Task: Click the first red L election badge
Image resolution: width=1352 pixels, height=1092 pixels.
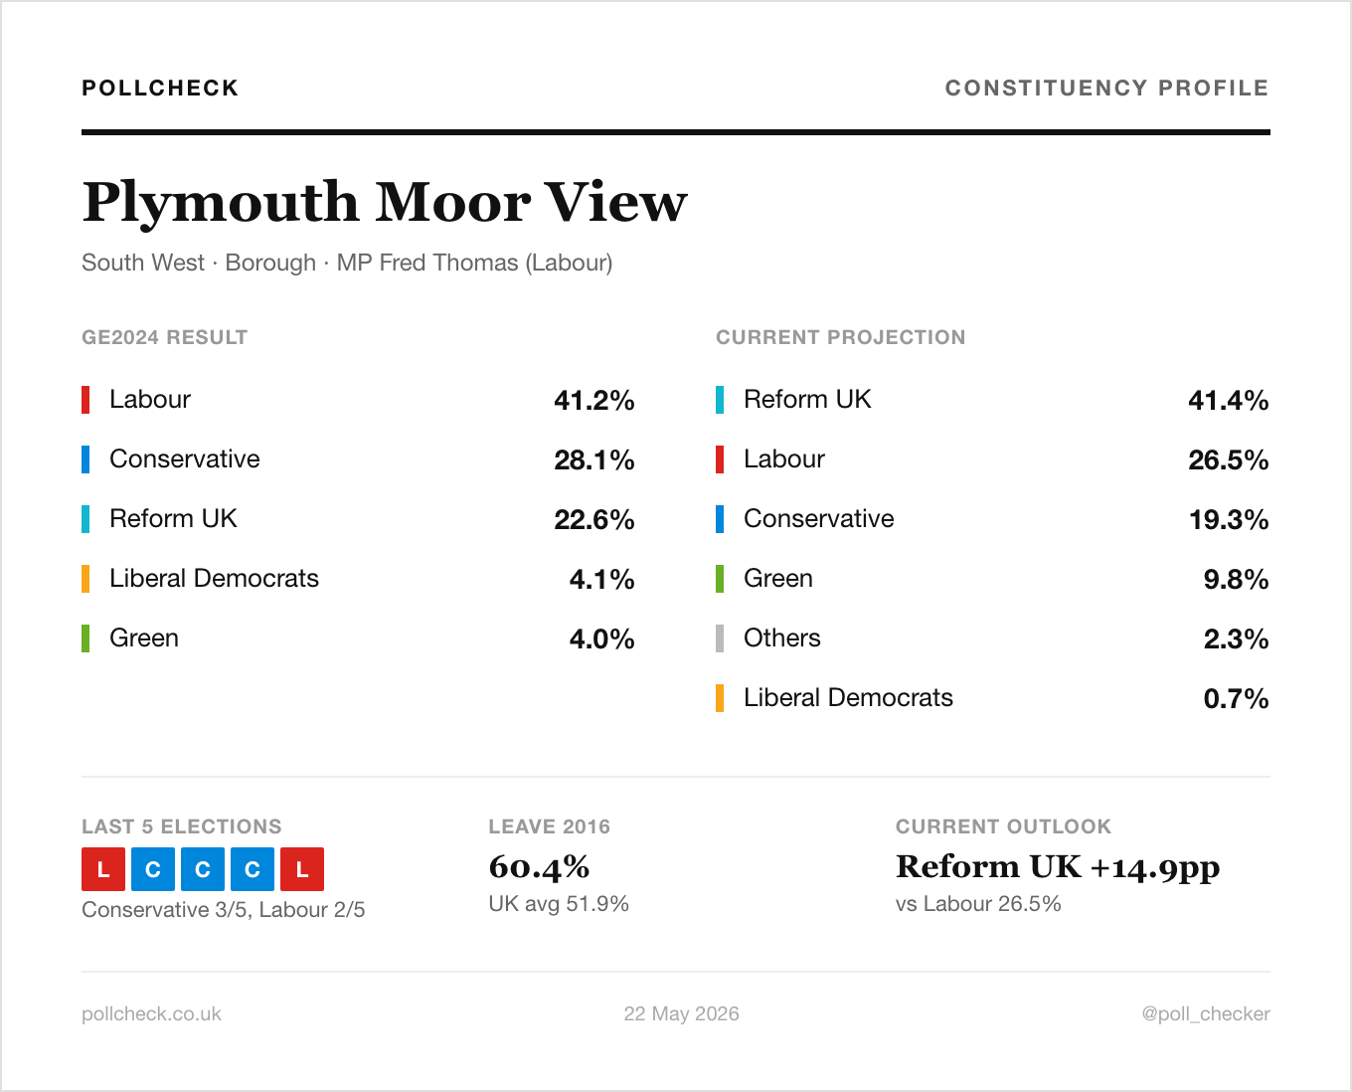Action: tap(103, 869)
